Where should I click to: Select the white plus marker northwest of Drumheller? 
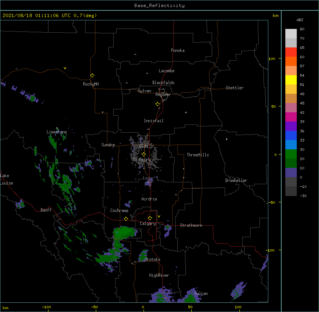point(226,139)
